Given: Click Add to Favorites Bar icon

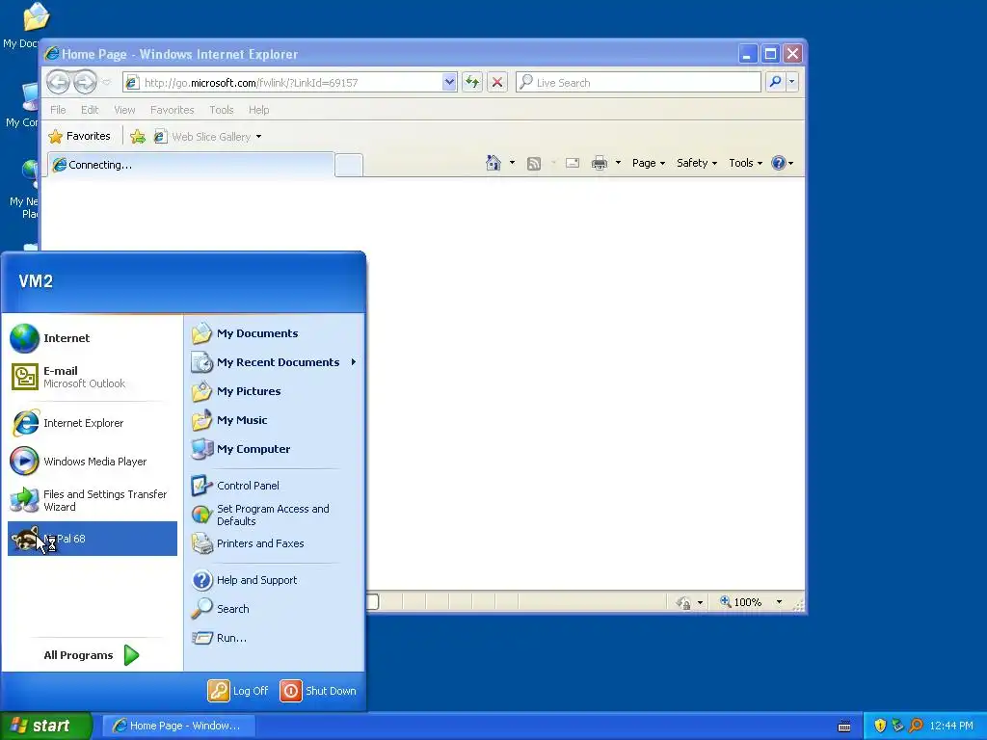Looking at the screenshot, I should 138,137.
